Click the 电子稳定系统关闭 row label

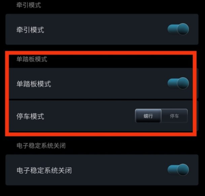[x=44, y=170]
